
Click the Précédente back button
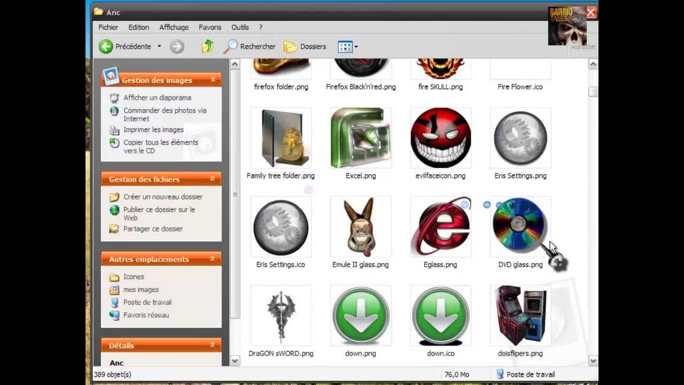pos(121,47)
